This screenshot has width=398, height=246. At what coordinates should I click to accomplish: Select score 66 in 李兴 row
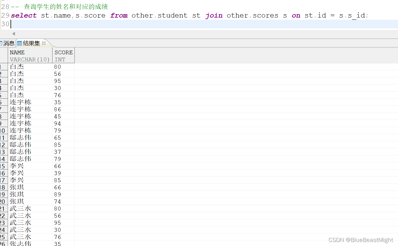[x=63, y=166]
